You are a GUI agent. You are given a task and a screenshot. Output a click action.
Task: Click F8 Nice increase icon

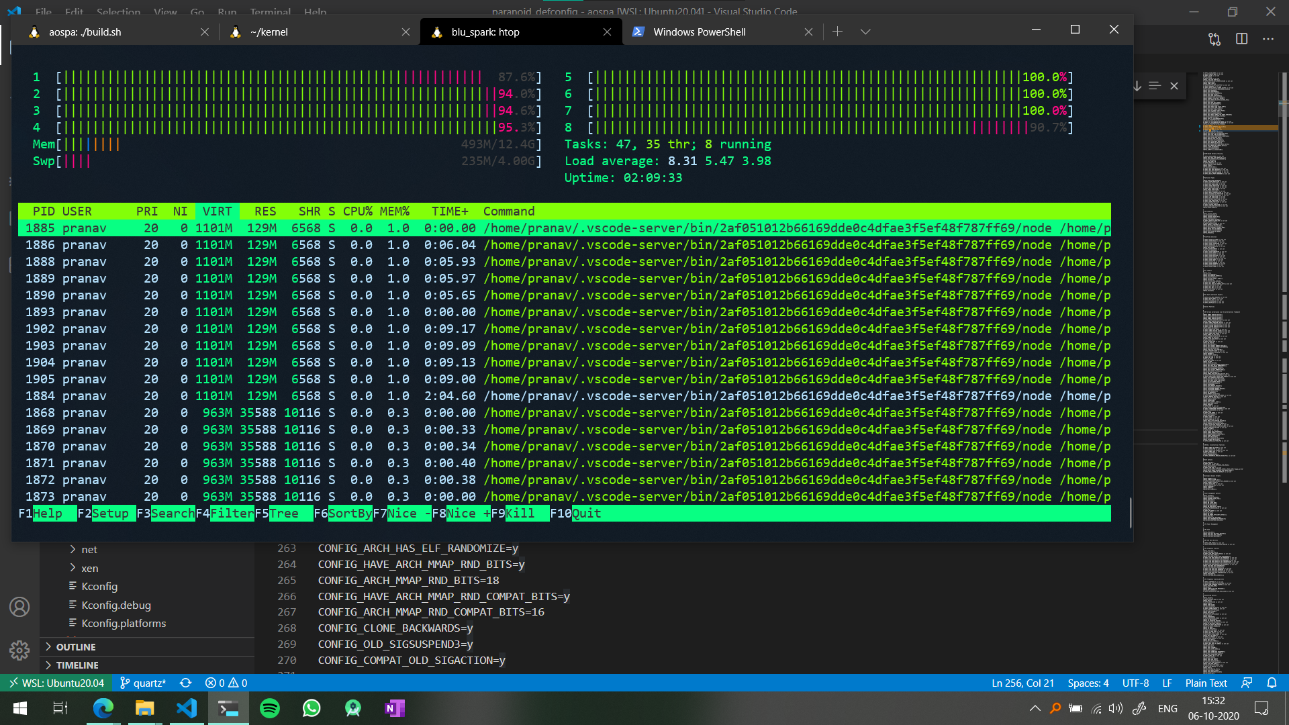469,514
